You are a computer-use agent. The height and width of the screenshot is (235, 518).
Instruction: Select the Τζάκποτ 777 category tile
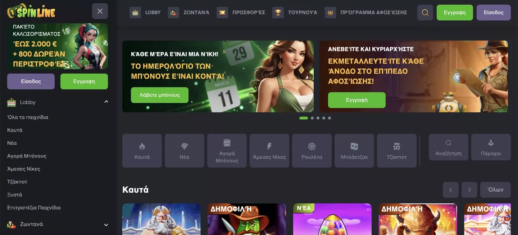tap(397, 151)
